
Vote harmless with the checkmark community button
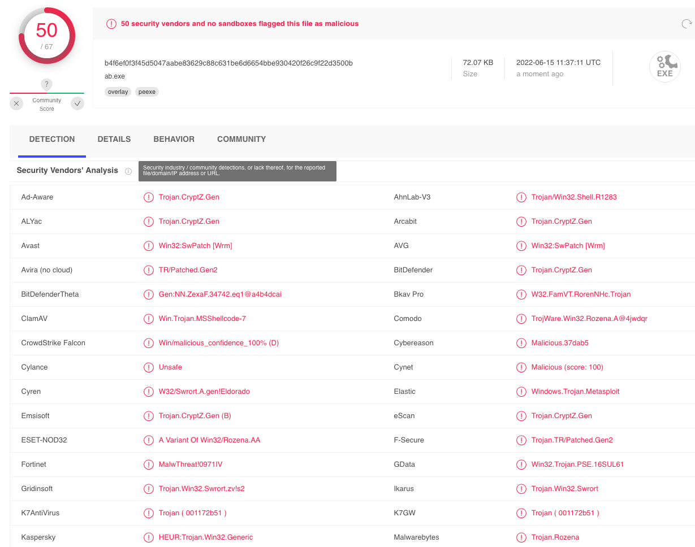click(x=77, y=103)
